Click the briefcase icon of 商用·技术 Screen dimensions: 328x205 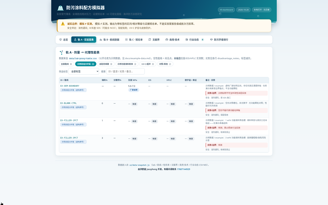pos(167,40)
